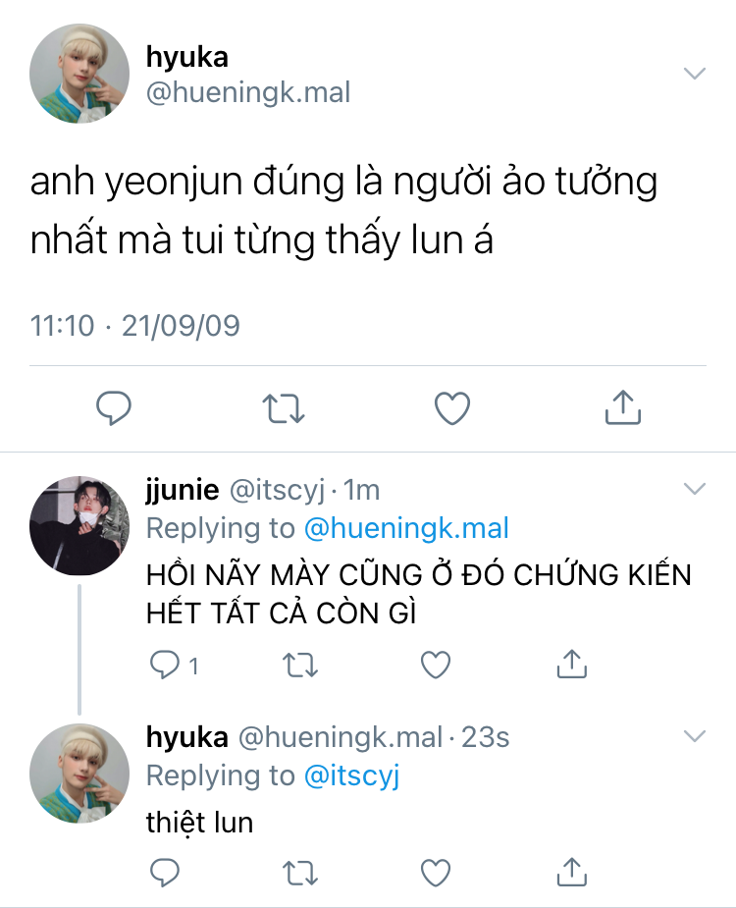The width and height of the screenshot is (736, 908).
Task: Reply to hyuka's main tweet
Action: point(114,407)
